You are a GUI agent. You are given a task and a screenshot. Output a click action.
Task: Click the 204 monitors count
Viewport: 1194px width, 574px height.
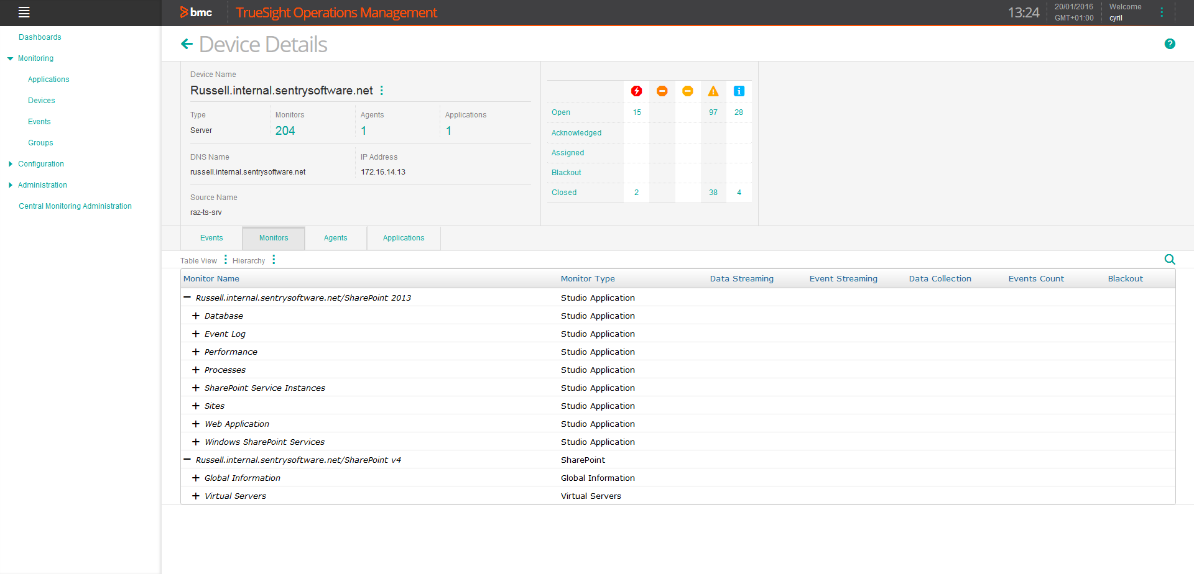click(285, 130)
